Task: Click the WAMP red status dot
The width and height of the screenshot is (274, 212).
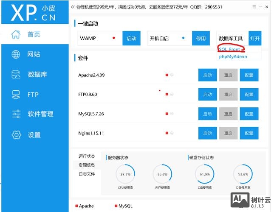Action: (x=114, y=38)
